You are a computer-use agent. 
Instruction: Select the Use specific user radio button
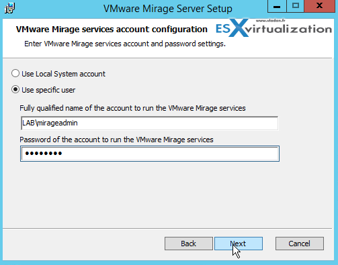(15, 90)
